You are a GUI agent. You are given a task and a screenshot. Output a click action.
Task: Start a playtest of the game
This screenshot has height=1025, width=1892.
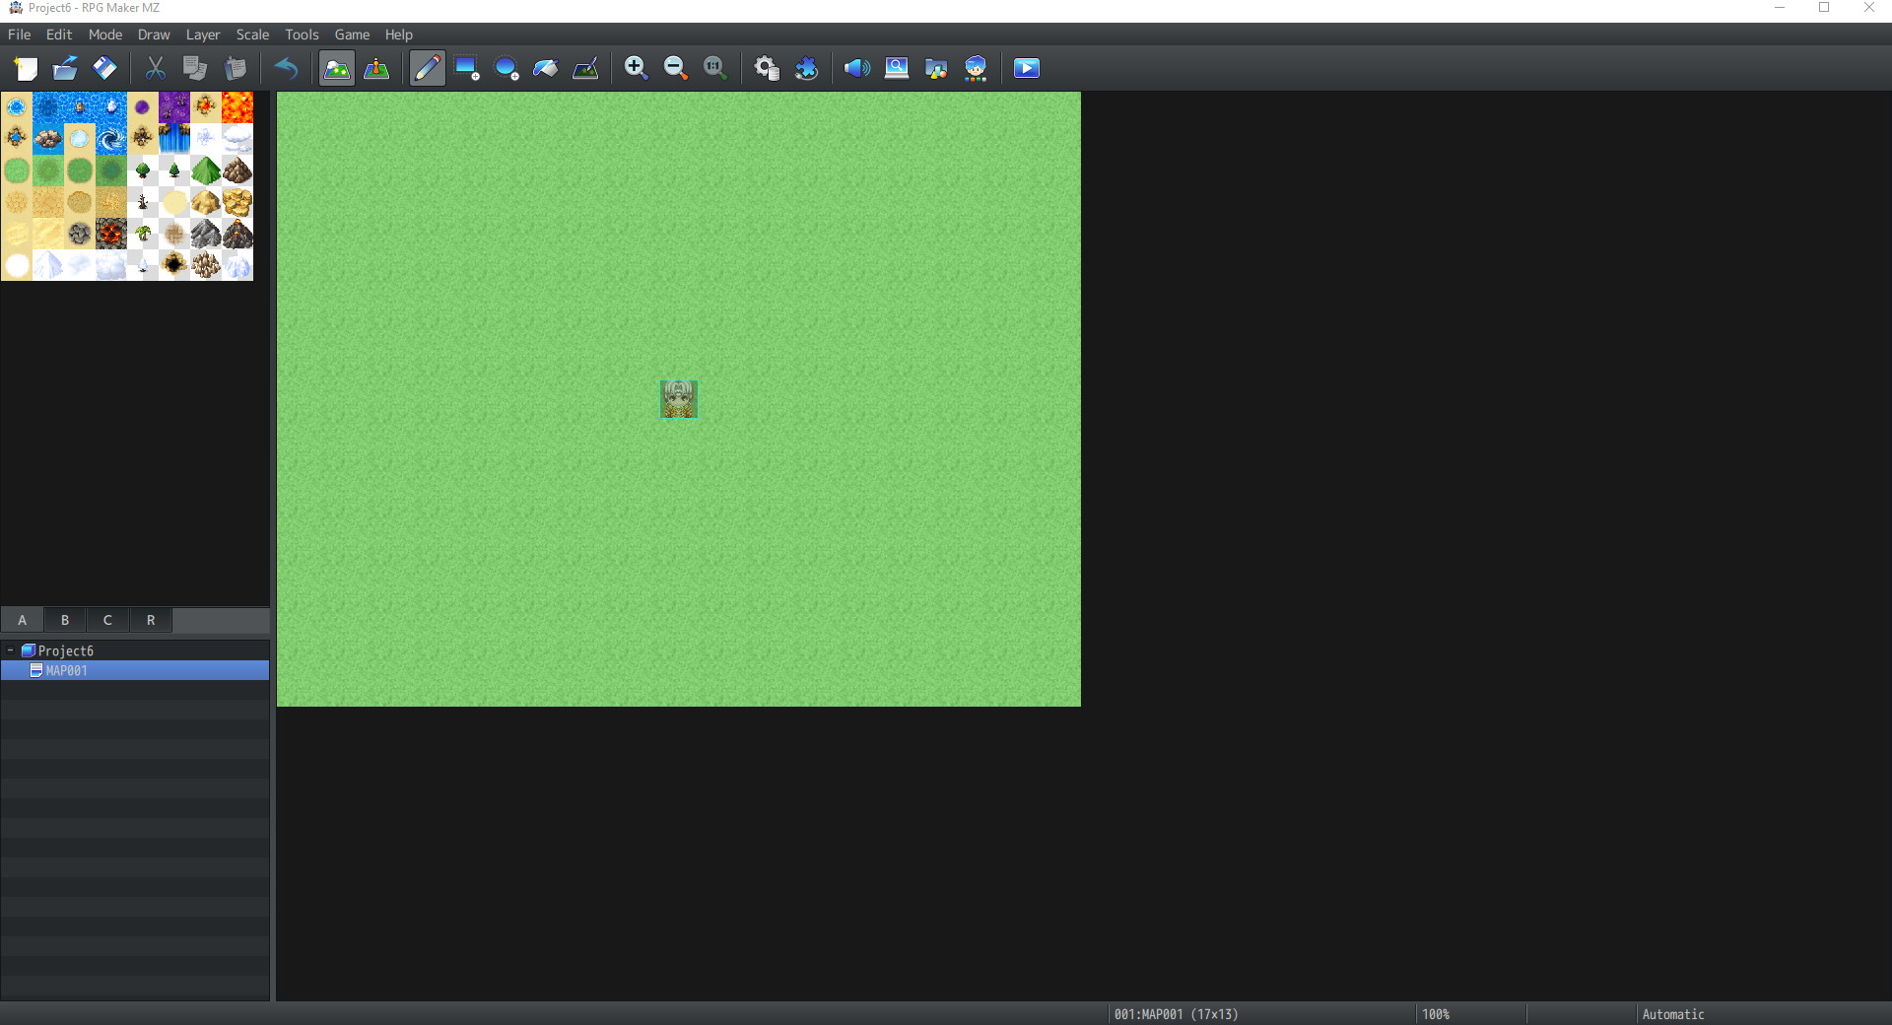[x=1026, y=68]
